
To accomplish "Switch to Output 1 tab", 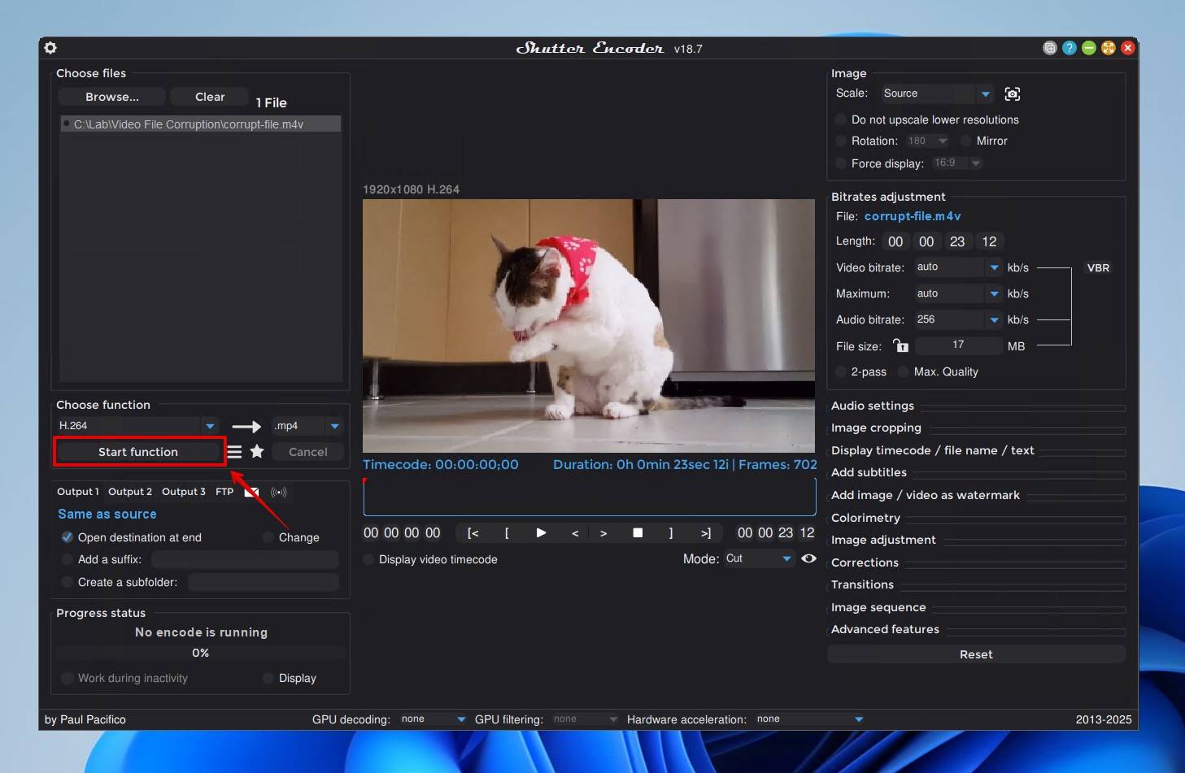I will click(78, 492).
